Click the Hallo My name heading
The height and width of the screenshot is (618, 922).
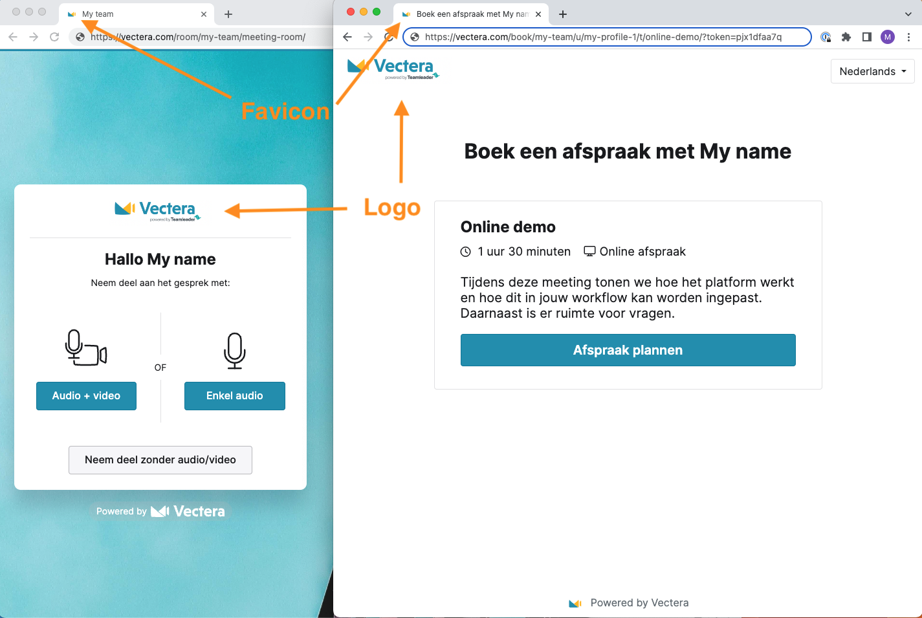tap(160, 259)
